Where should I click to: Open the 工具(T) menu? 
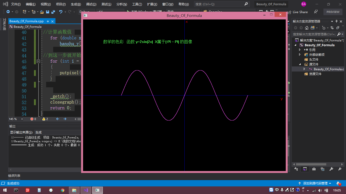point(137,4)
